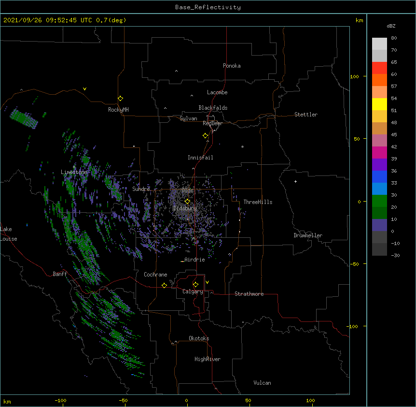Image resolution: width=416 pixels, height=407 pixels.
Task: Click the Sundre label
Action: [141, 189]
